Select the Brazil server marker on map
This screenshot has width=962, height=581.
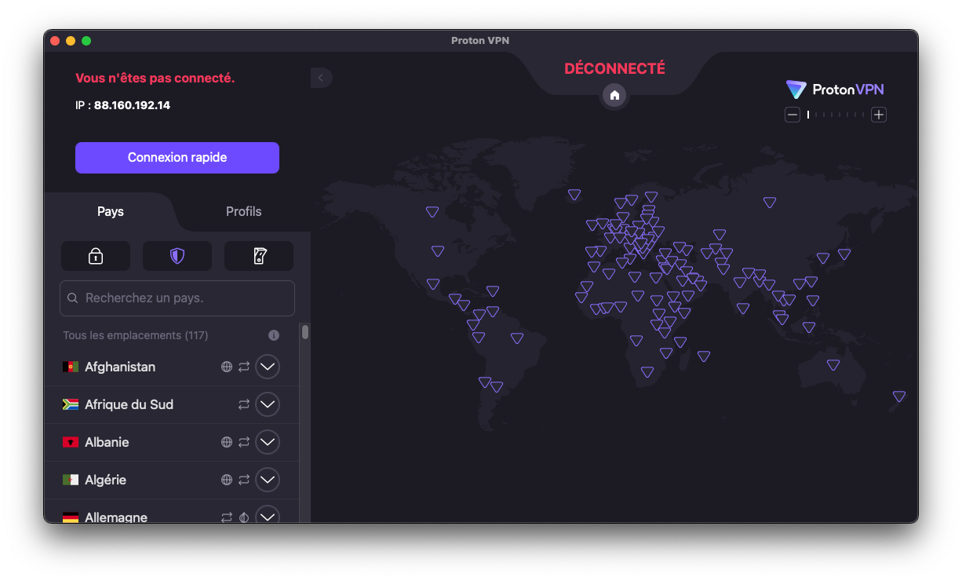[517, 338]
